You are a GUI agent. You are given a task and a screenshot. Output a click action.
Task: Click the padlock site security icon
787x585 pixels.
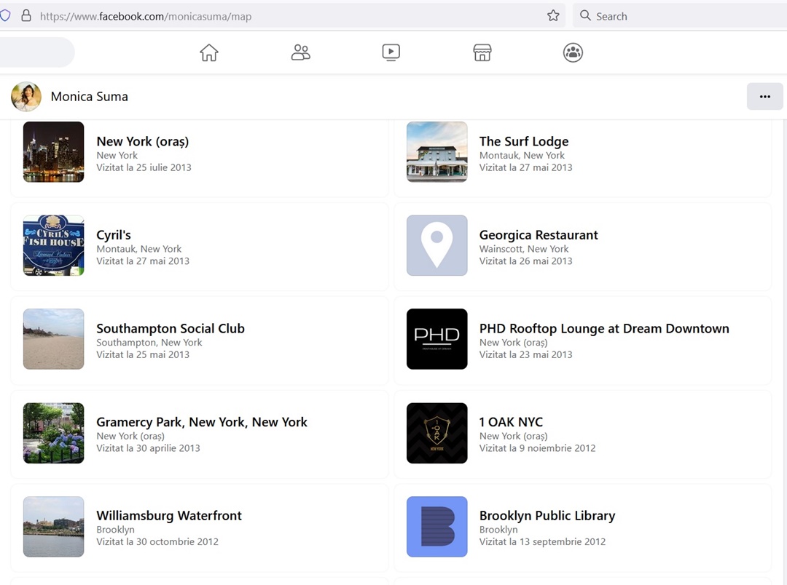(x=26, y=16)
